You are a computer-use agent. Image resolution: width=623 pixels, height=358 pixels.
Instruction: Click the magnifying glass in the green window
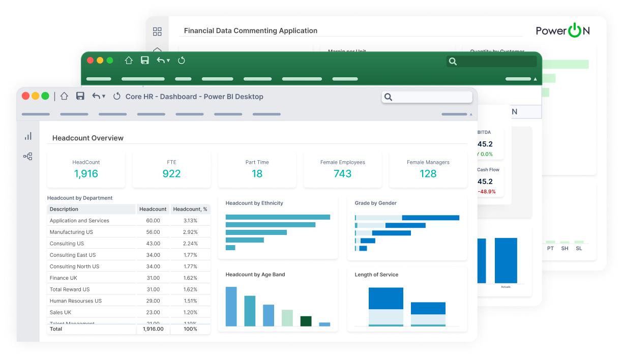click(x=453, y=61)
